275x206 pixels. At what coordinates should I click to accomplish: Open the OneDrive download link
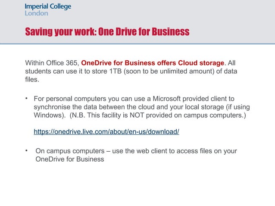[106, 131]
